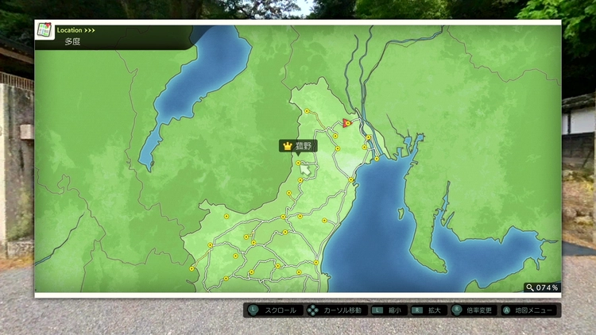The width and height of the screenshot is (596, 335).
Task: Click the 多度 current location name
Action: tap(72, 41)
